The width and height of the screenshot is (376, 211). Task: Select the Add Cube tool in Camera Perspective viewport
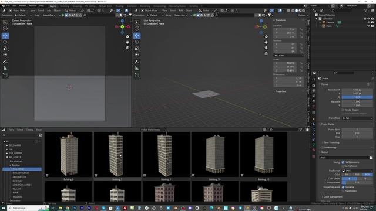point(5,76)
